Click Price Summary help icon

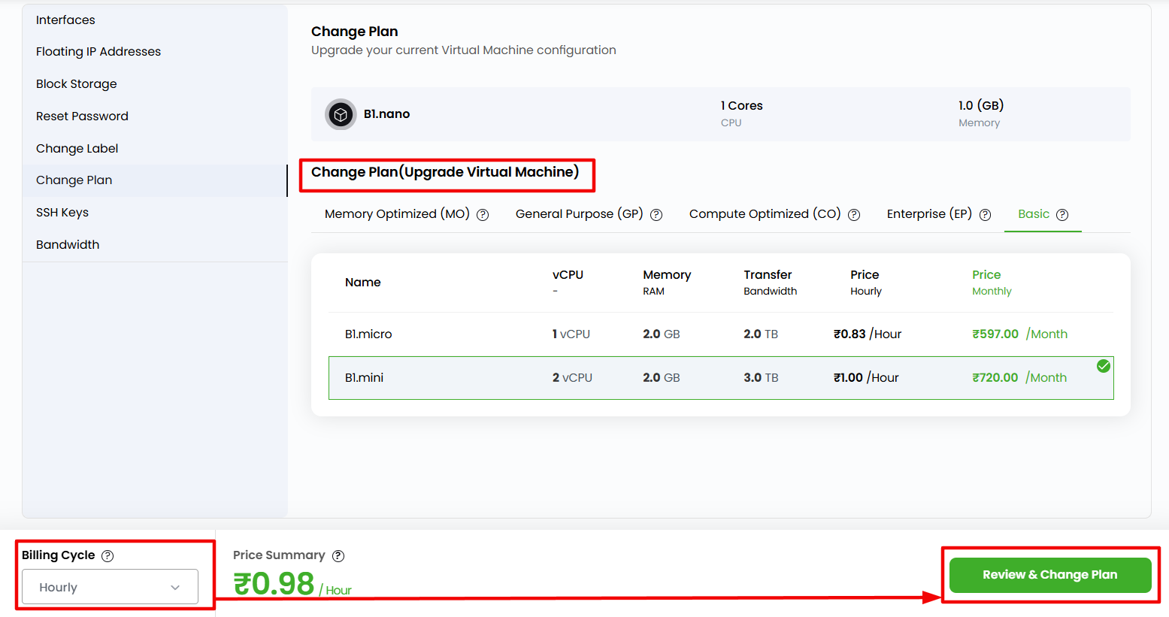[338, 556]
